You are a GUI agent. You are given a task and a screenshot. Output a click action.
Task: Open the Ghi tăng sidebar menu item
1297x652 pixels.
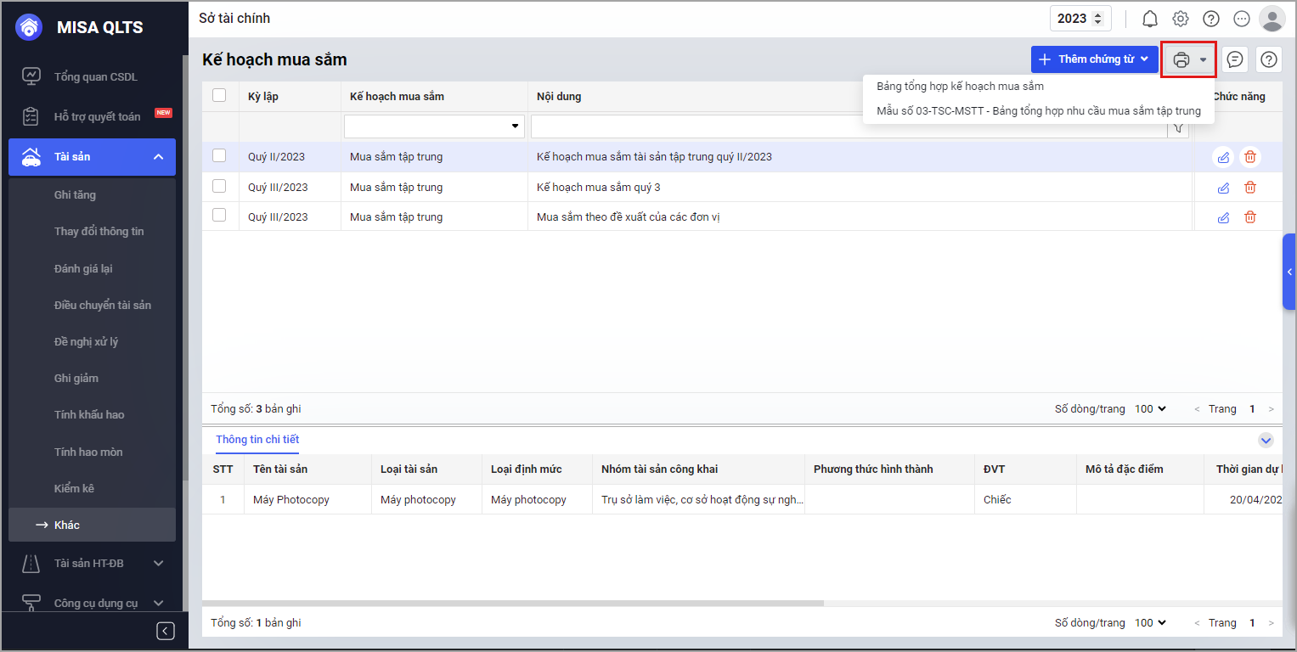pos(75,195)
